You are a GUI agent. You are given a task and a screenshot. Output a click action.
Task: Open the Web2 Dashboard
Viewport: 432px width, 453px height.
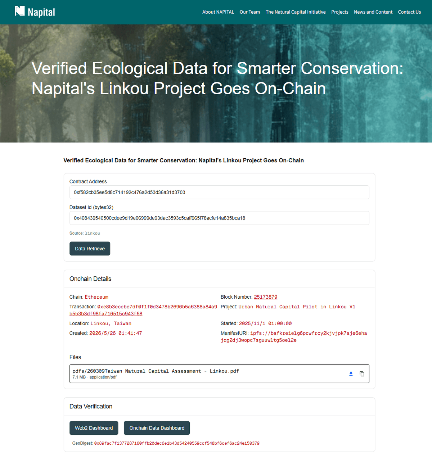point(94,428)
